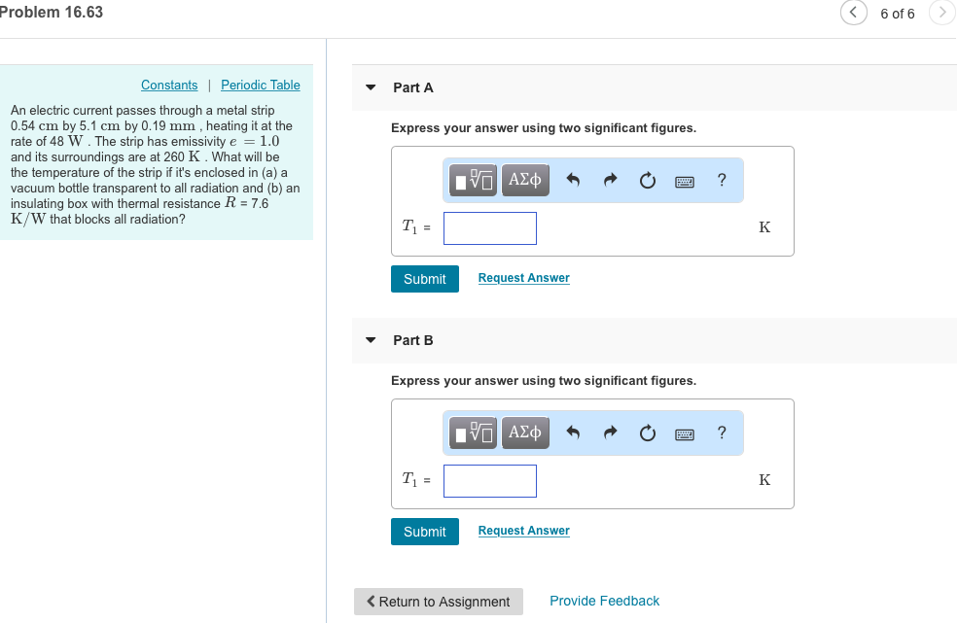
Task: Click Return to Assignment
Action: [438, 601]
